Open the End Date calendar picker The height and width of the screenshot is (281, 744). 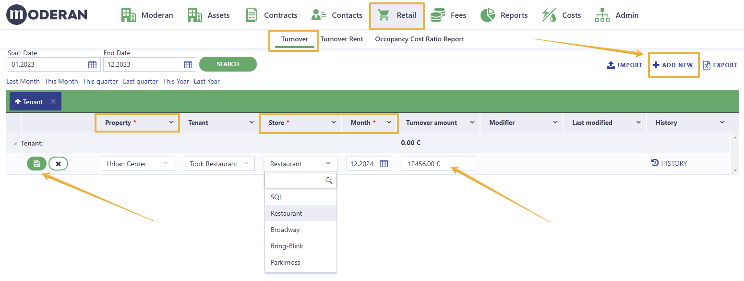click(188, 64)
